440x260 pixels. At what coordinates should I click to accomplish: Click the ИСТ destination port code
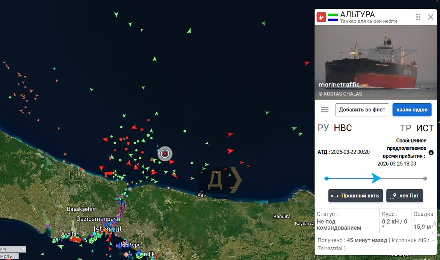pyautogui.click(x=424, y=128)
